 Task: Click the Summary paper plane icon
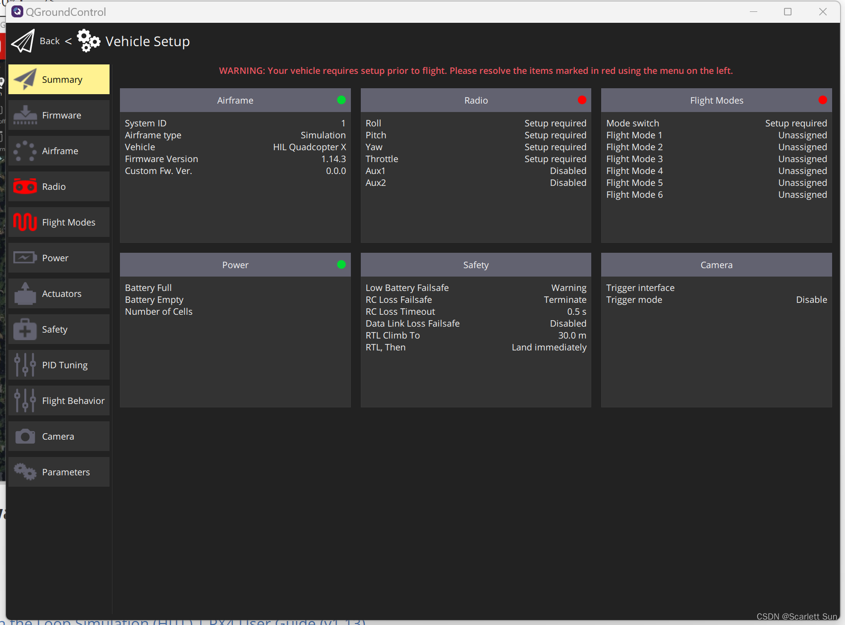pos(25,79)
